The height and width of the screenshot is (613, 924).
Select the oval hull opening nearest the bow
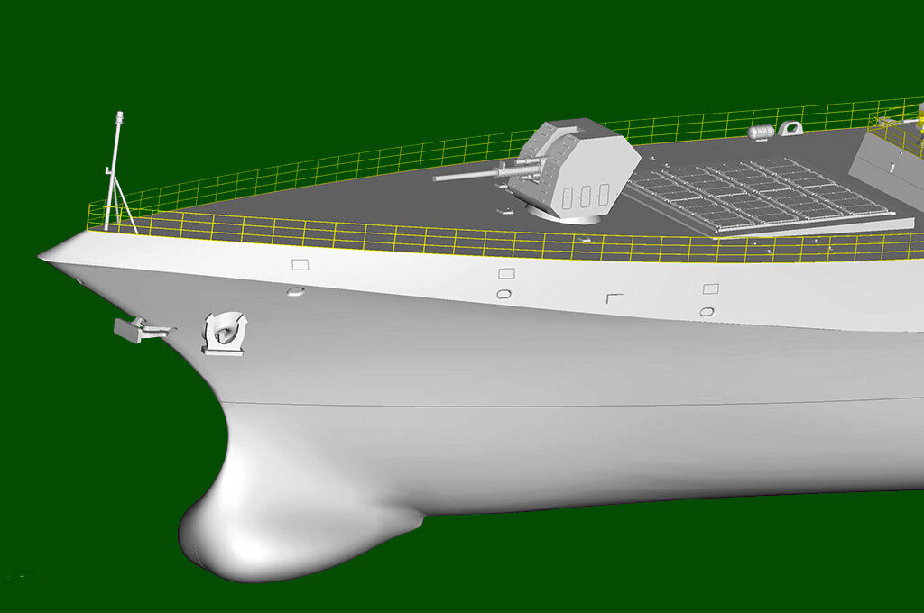295,291
